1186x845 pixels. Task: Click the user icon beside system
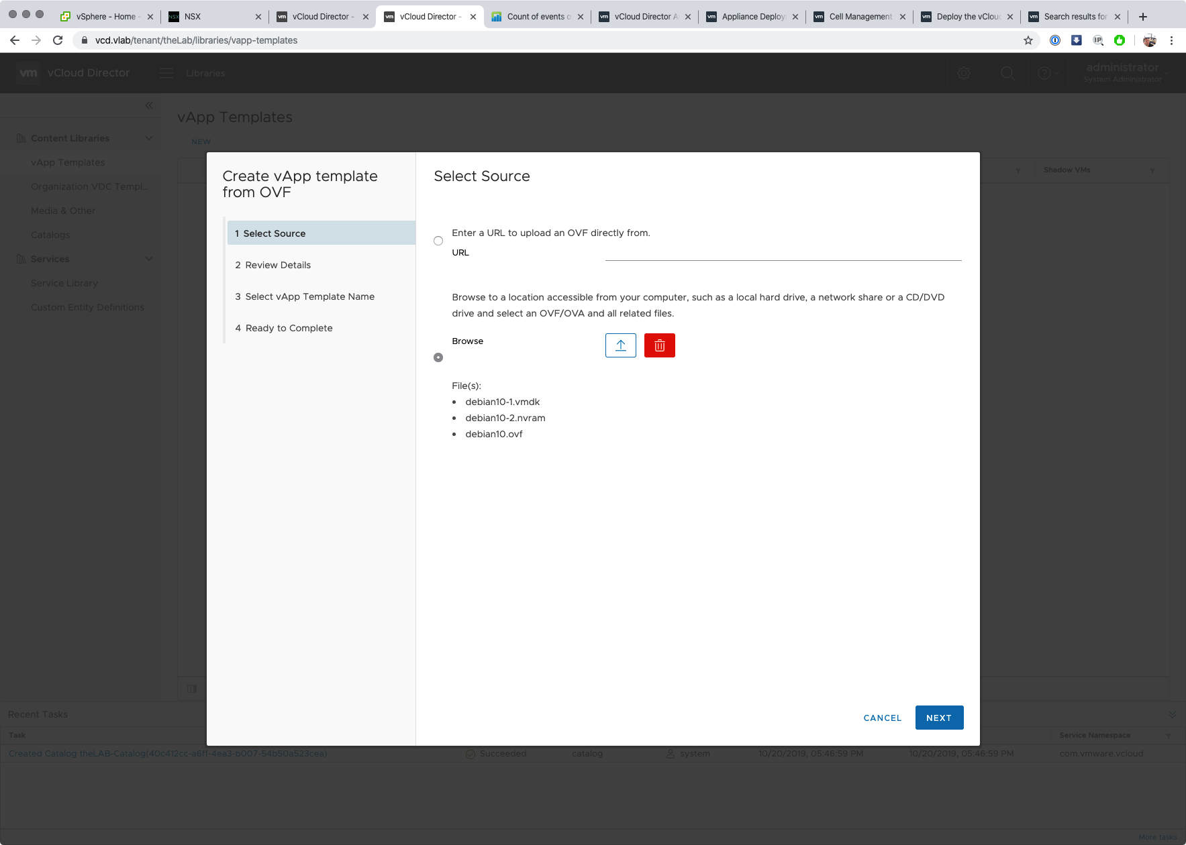(x=671, y=754)
